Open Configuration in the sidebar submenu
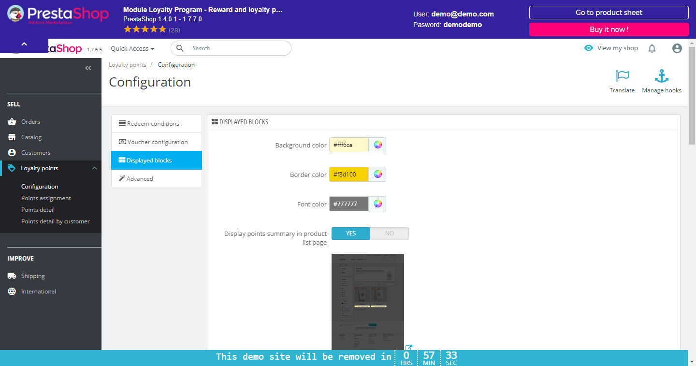This screenshot has width=696, height=366. tap(40, 187)
